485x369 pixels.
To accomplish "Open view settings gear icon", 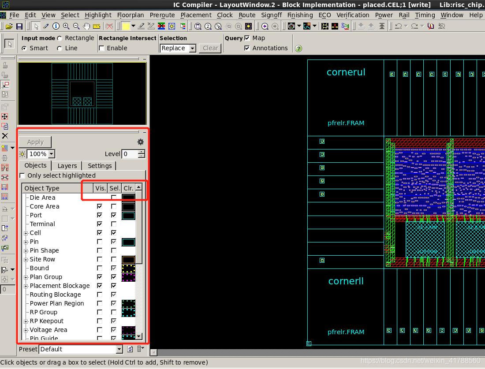I will pos(140,142).
